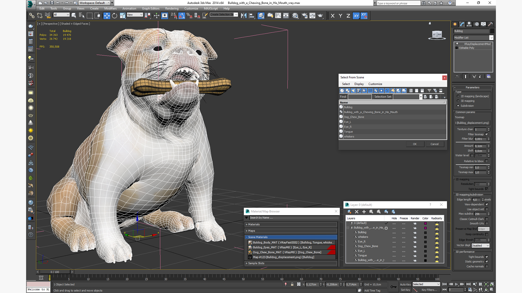Open the Hierarchy command panel tab
Screen dimensions: 522x293
click(469, 24)
